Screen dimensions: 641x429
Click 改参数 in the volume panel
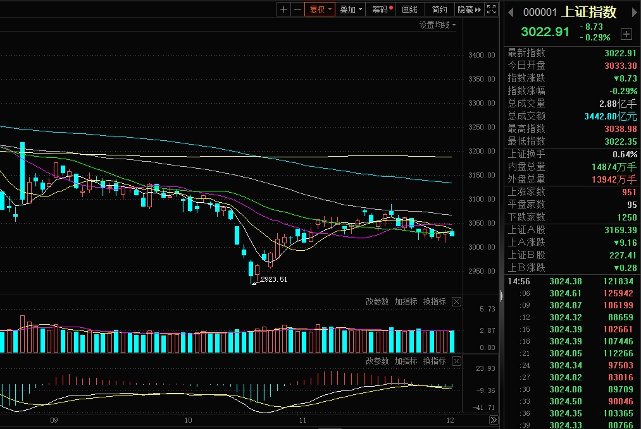(377, 302)
